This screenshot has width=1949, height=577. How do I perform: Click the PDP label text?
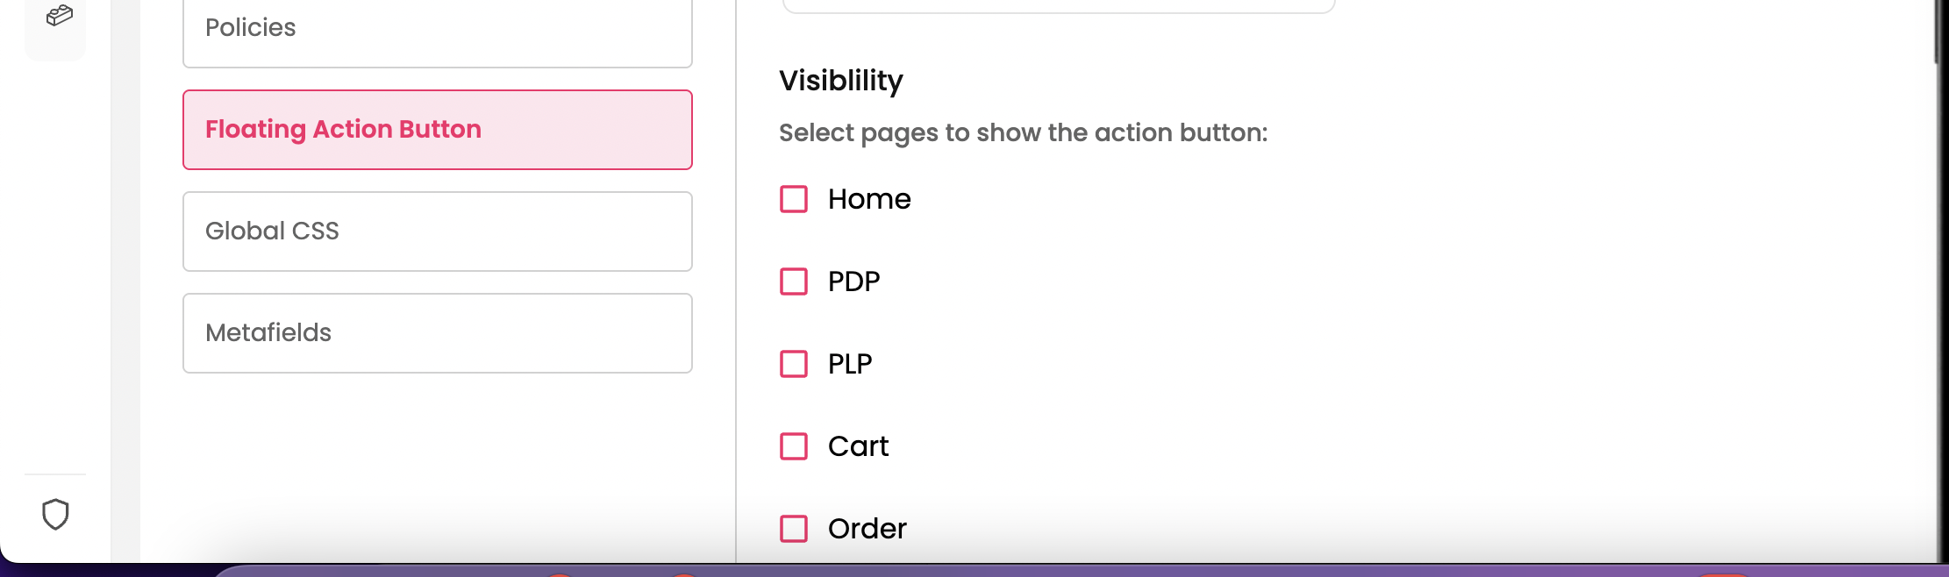pos(853,281)
